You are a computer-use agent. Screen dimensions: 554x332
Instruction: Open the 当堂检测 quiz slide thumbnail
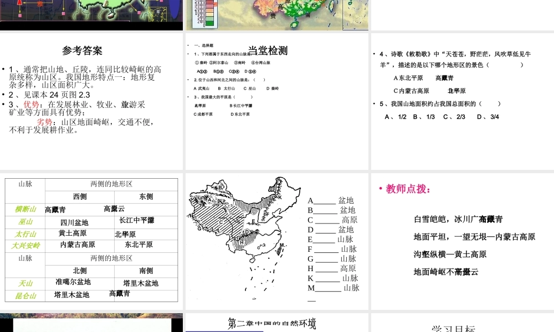(276, 101)
